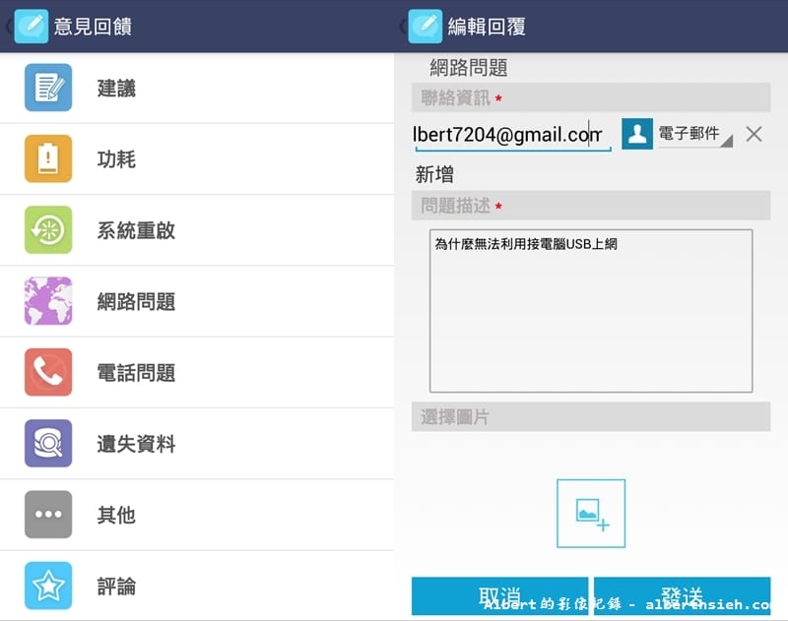Tap 新增 to add another contact
The image size is (788, 621).
(434, 175)
